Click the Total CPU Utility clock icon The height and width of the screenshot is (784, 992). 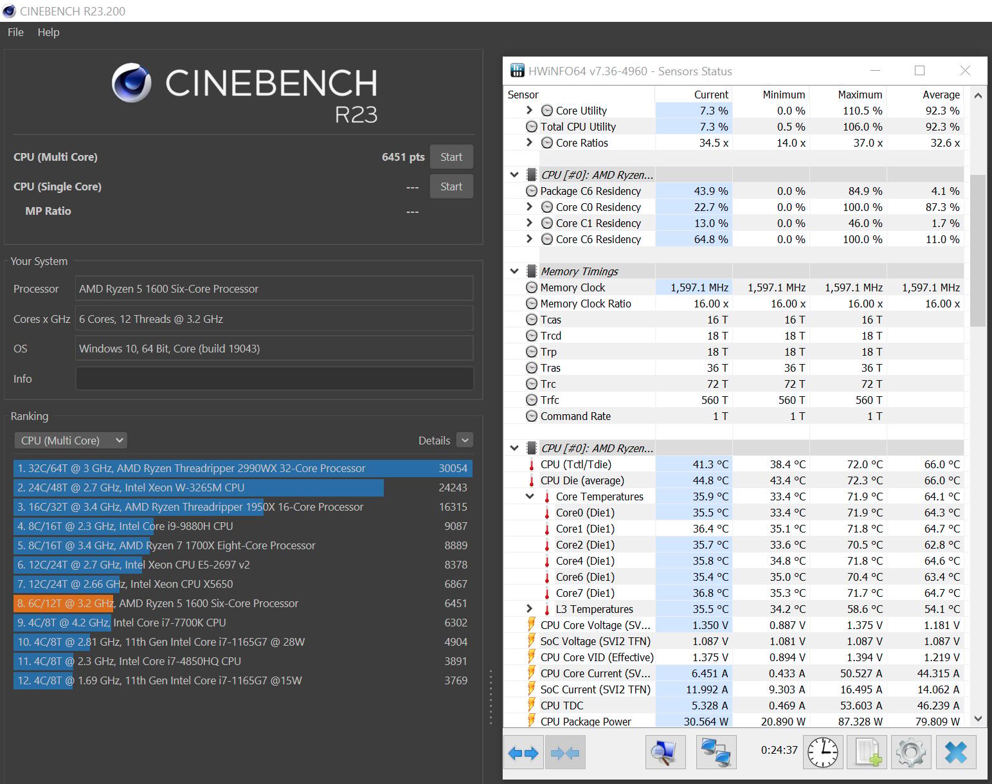(532, 127)
